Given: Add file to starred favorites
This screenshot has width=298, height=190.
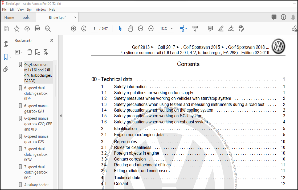Looking at the screenshot, I should click(17, 29).
